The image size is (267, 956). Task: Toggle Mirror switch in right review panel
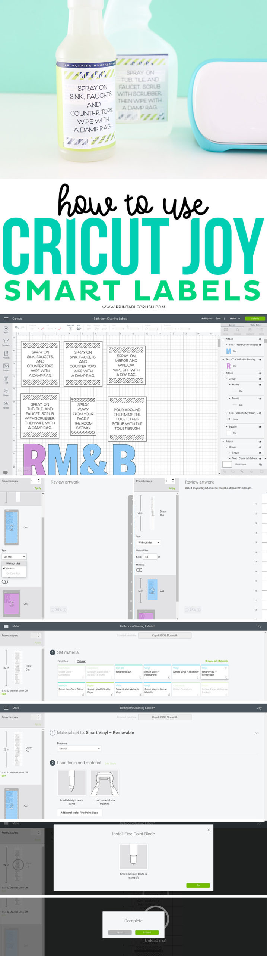pyautogui.click(x=139, y=570)
